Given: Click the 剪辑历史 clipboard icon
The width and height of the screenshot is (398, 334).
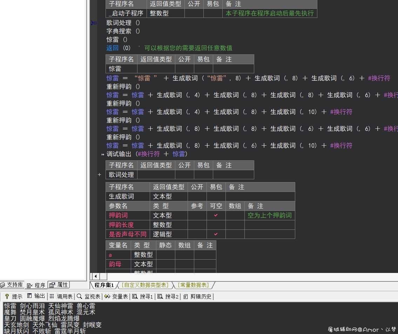Looking at the screenshot, I should pyautogui.click(x=185, y=296).
